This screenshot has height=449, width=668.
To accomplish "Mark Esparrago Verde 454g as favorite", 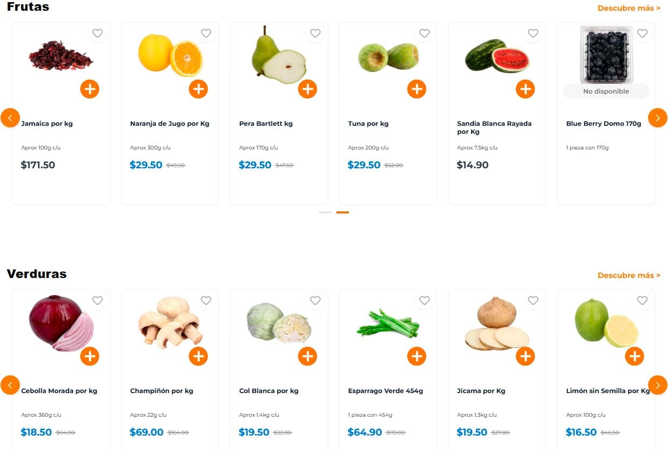I will [x=424, y=301].
